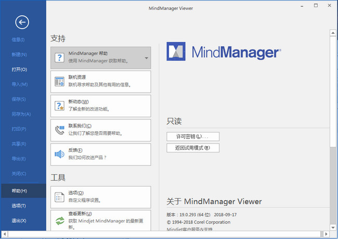
Task: Click the horizontal scrollbar left arrow
Action: click(4, 234)
